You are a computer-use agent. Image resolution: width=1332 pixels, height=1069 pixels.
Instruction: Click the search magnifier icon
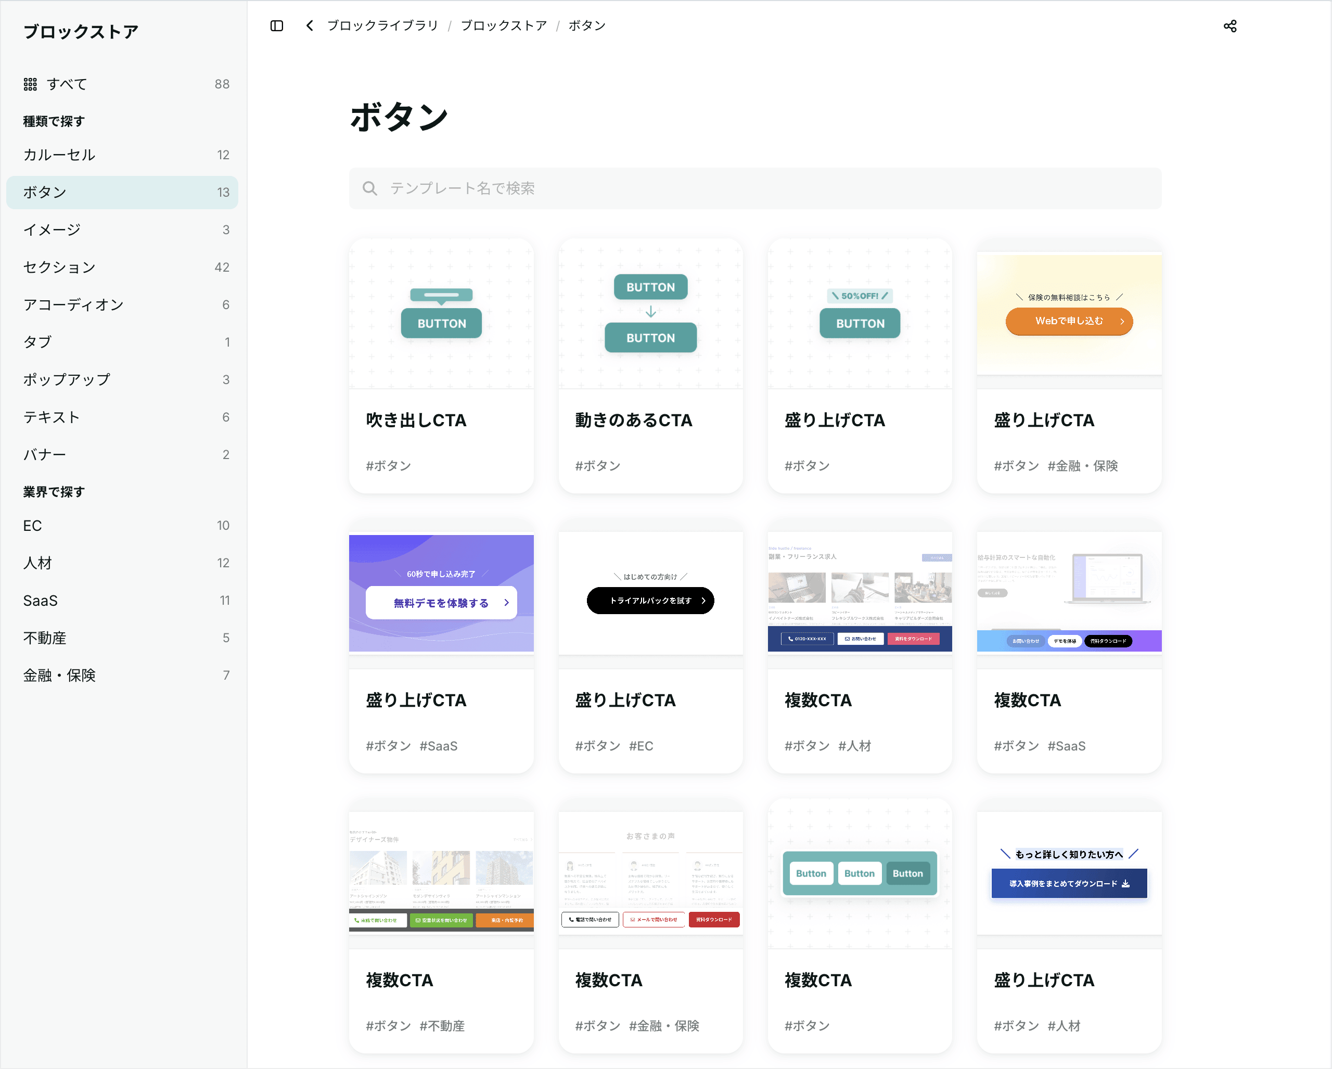[x=369, y=188]
